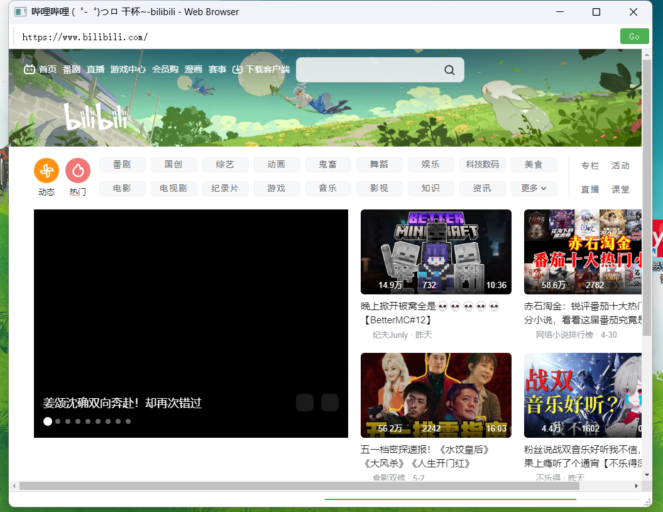Viewport: 663px width, 512px height.
Task: Open the 鬼畜 category chip
Action: (x=328, y=165)
